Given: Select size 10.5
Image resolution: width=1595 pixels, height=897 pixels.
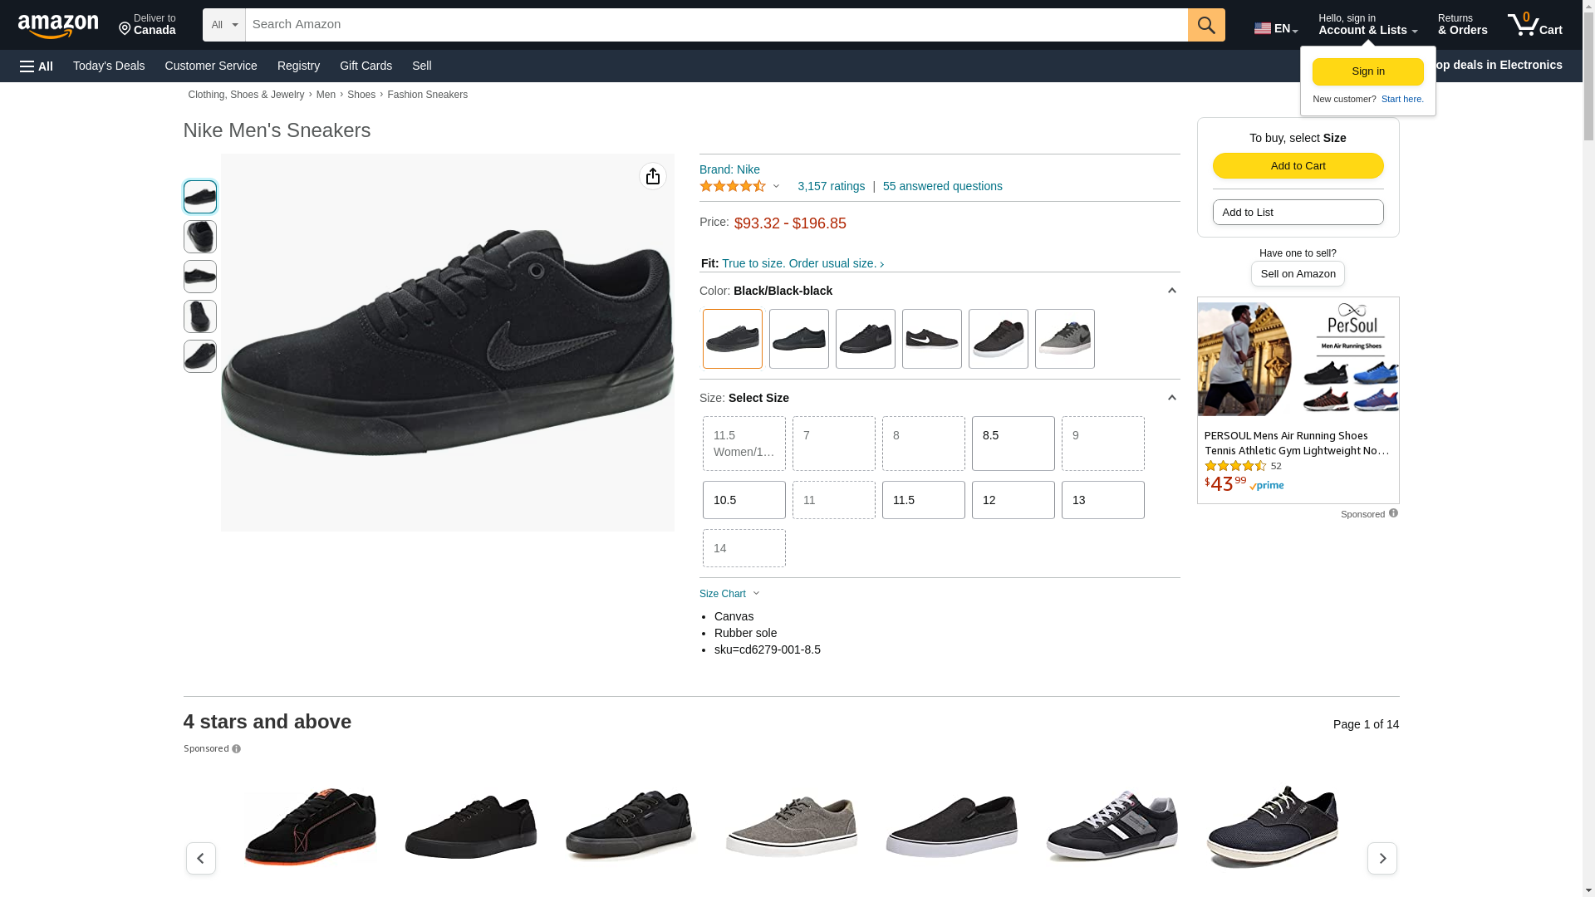Looking at the screenshot, I should (x=744, y=500).
